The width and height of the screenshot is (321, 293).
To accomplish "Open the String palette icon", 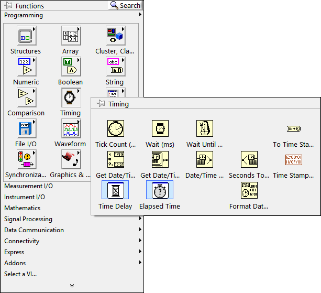I will pyautogui.click(x=115, y=67).
